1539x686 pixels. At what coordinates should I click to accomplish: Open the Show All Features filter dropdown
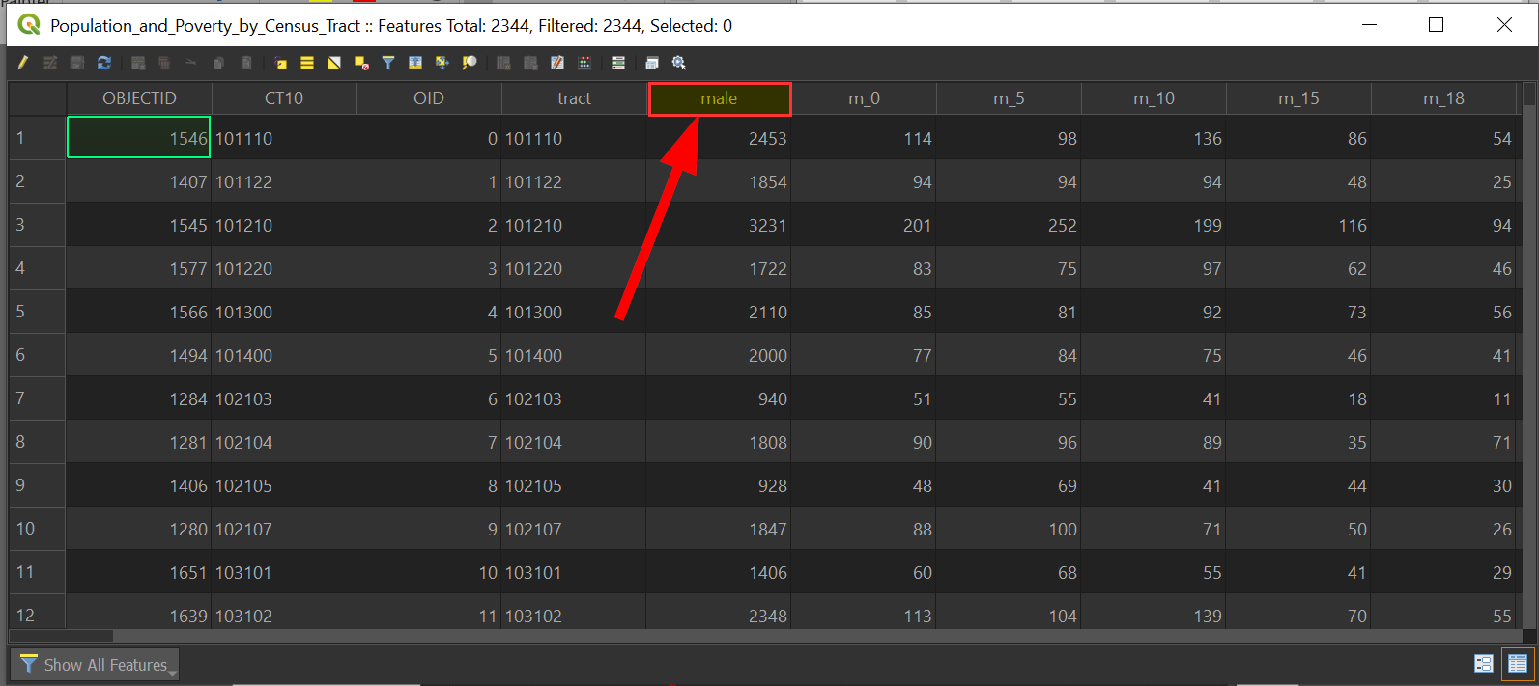(x=95, y=665)
